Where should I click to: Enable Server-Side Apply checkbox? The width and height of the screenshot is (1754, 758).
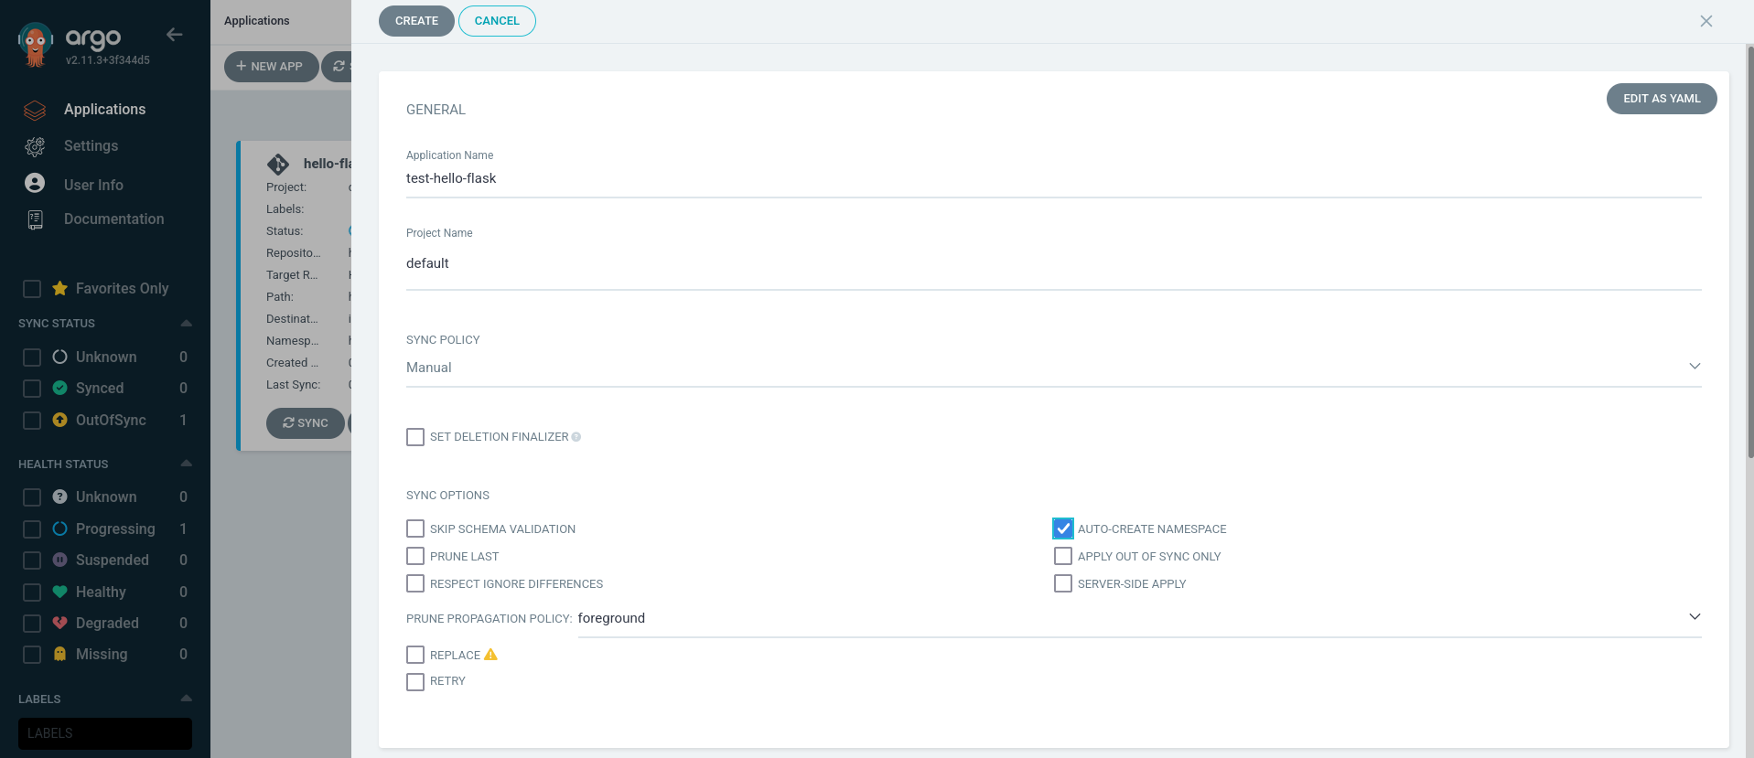tap(1062, 583)
